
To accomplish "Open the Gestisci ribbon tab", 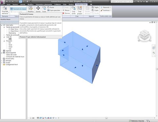I will pos(71,4).
